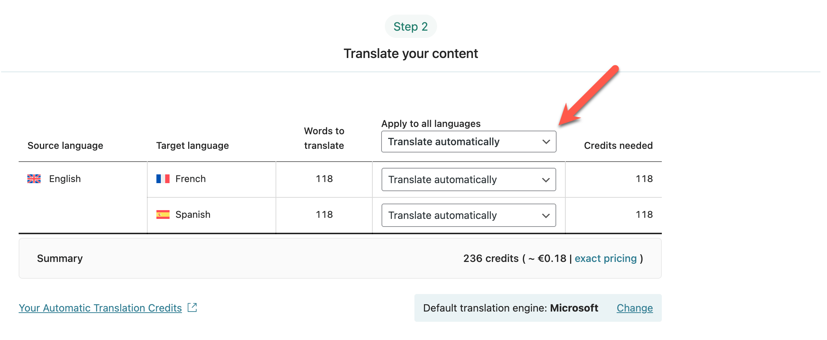Click the 'Default translation engine: Microsoft' text
The image size is (827, 340).
(x=511, y=308)
